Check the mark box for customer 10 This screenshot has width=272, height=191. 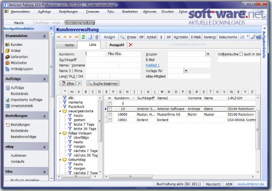pos(110,109)
